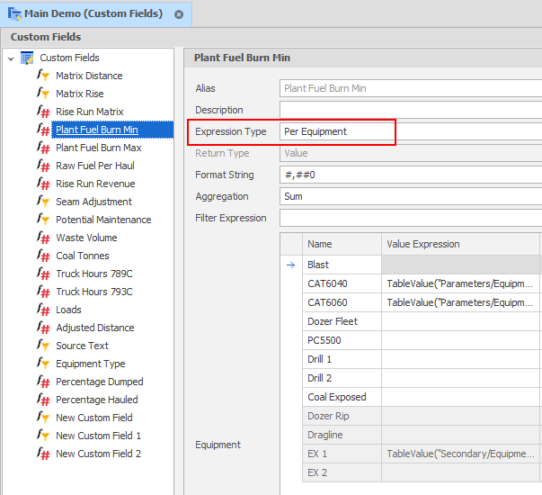
Task: Click the Description input field
Action: pyautogui.click(x=410, y=110)
